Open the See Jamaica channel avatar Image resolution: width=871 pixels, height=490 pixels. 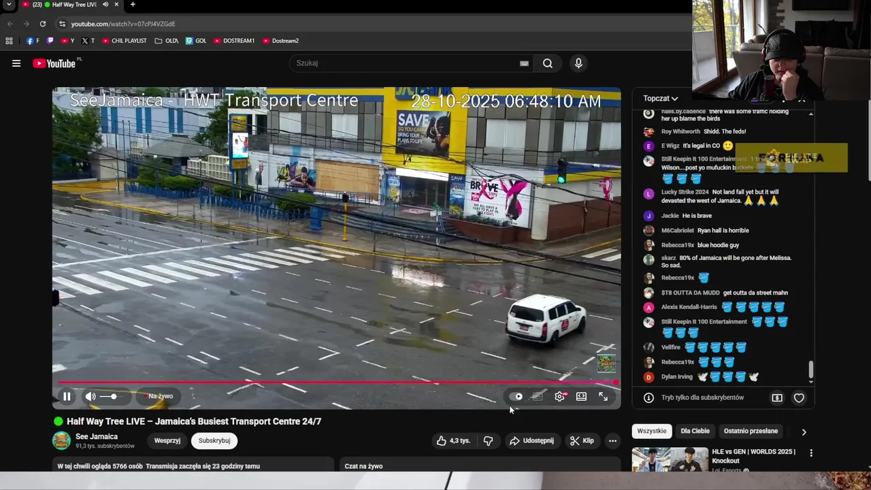[61, 440]
